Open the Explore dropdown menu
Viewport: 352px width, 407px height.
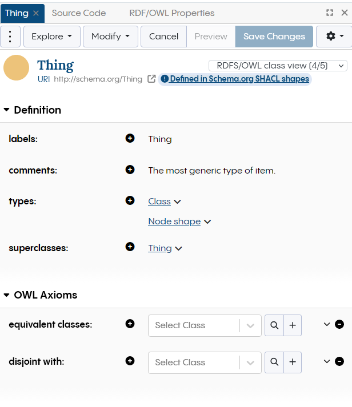pos(52,37)
